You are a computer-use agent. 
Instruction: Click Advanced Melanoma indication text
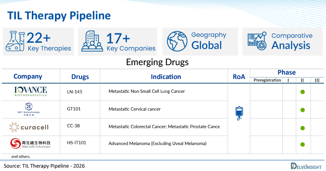point(157,143)
